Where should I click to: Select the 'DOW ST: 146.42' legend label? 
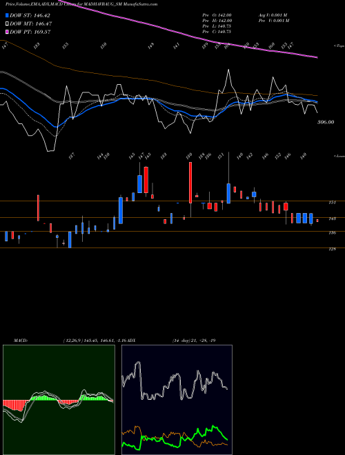pyautogui.click(x=30, y=15)
